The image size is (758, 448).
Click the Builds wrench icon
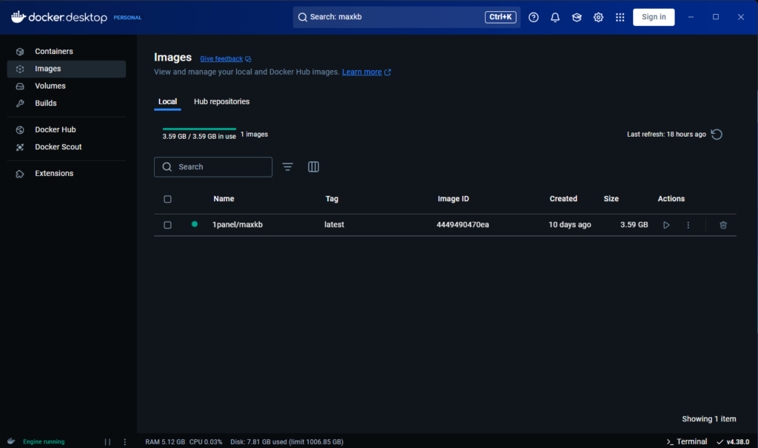coord(20,103)
